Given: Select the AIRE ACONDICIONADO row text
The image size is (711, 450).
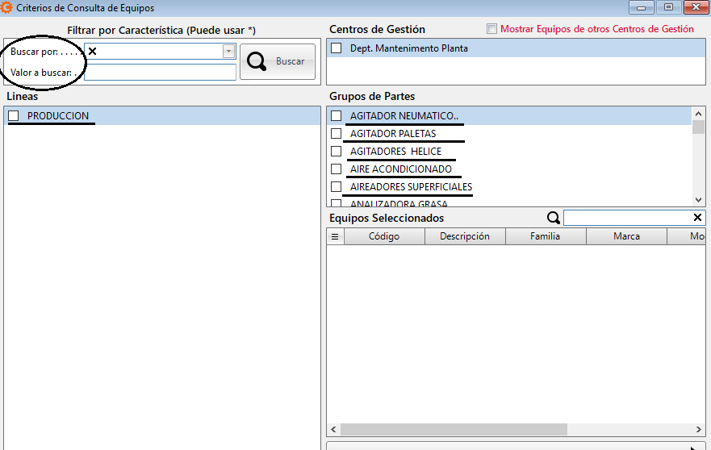Looking at the screenshot, I should click(401, 169).
